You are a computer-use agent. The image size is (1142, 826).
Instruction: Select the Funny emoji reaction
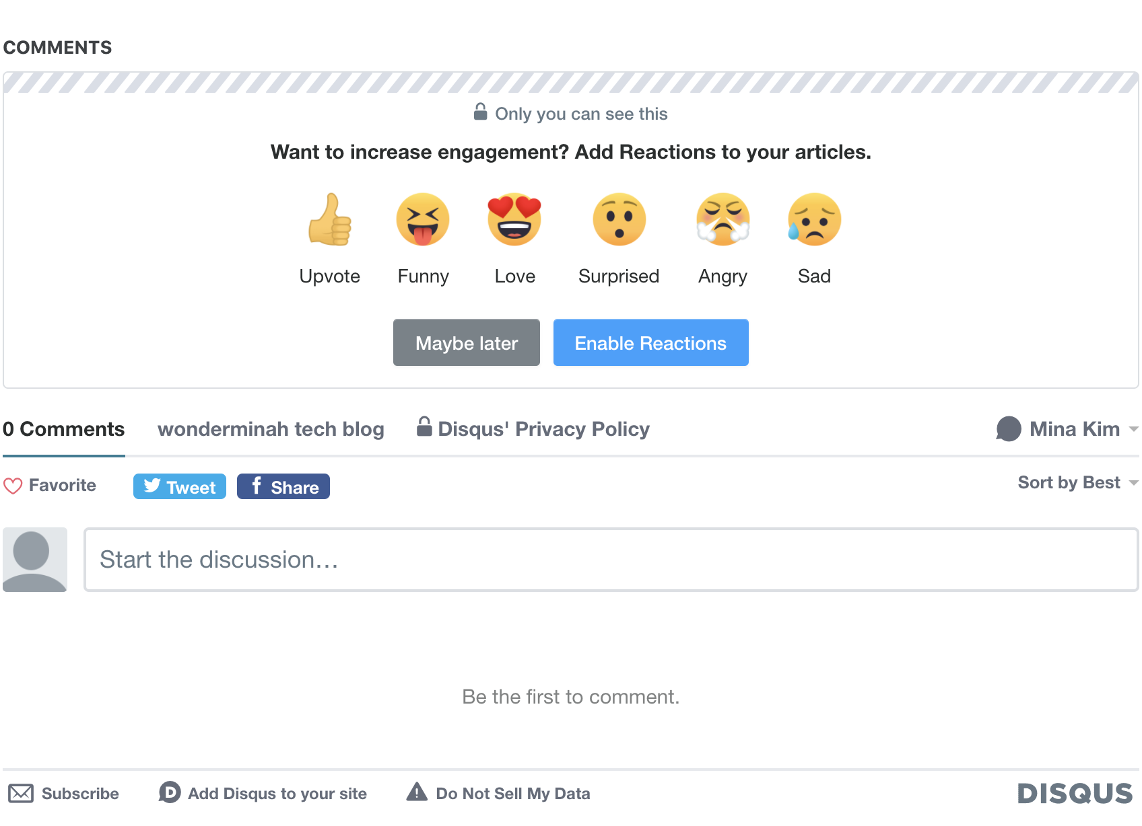[423, 220]
